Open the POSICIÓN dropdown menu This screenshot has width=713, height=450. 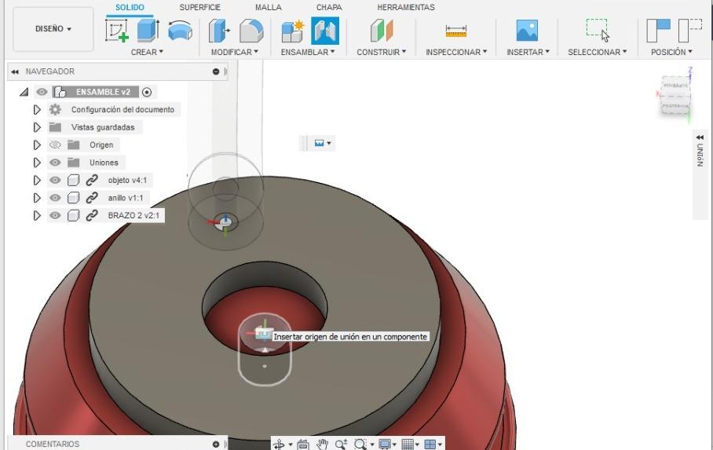[x=671, y=53]
